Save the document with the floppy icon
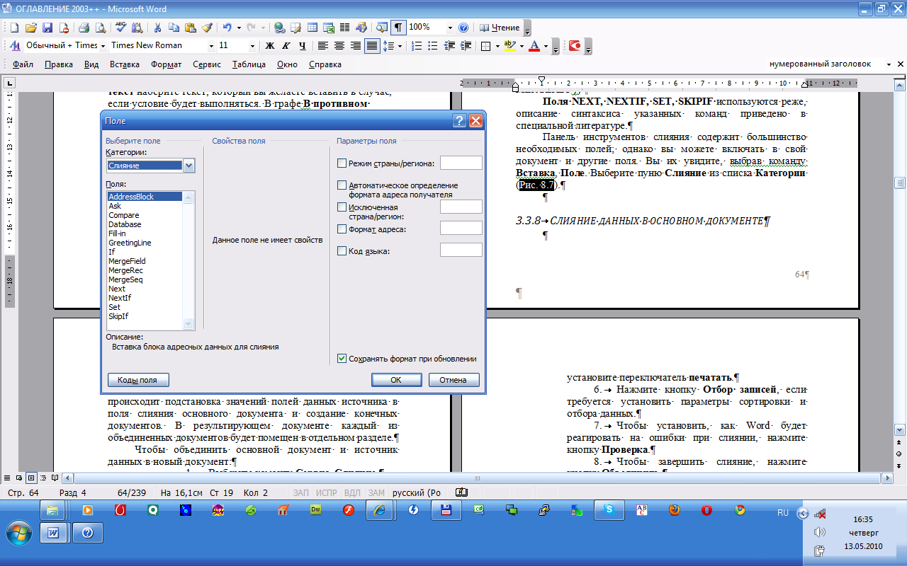This screenshot has height=566, width=907. point(47,28)
